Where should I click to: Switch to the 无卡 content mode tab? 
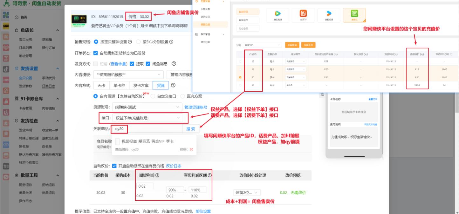(x=101, y=85)
